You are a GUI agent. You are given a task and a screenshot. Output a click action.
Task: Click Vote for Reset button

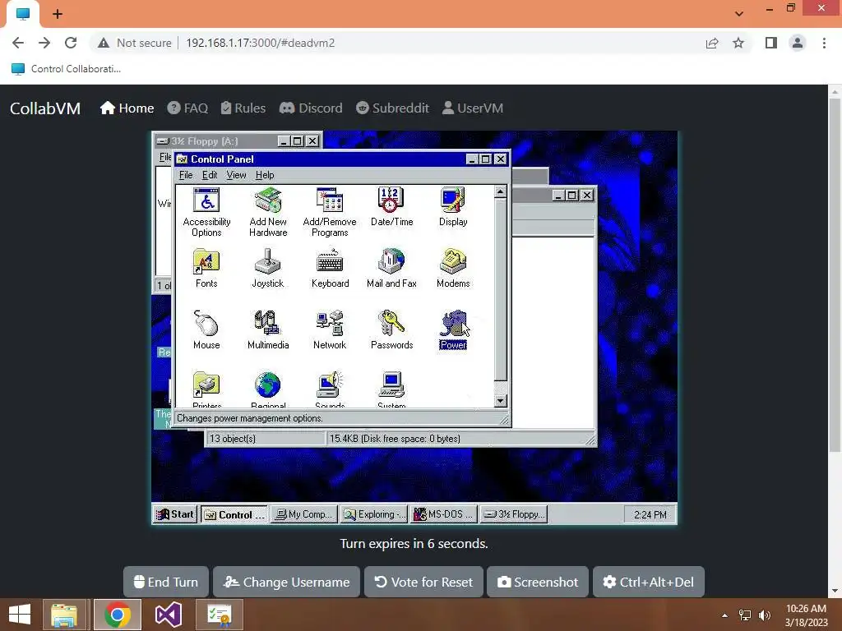pyautogui.click(x=423, y=582)
